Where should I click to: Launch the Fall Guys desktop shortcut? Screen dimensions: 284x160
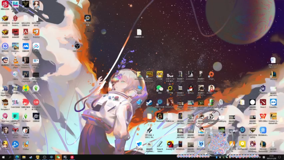point(15,4)
